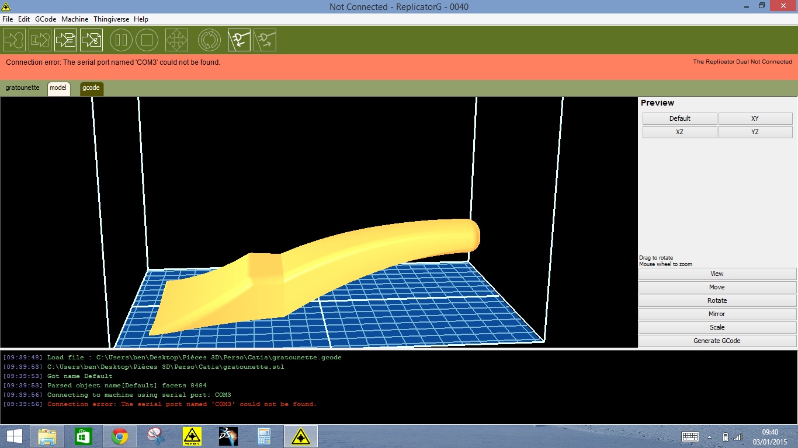Viewport: 798px width, 448px height.
Task: Click the 'Load file' gratounette.gcode console line
Action: [172, 358]
